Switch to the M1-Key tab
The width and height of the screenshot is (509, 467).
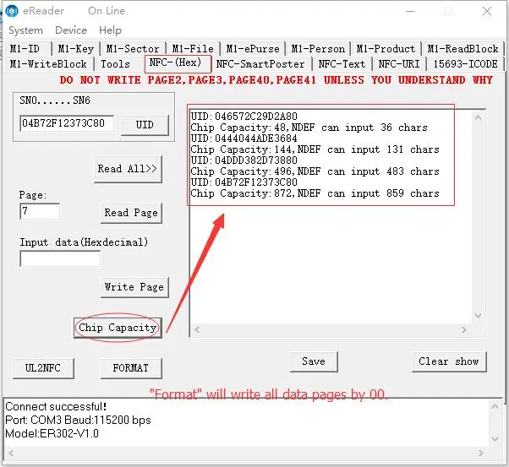click(75, 49)
